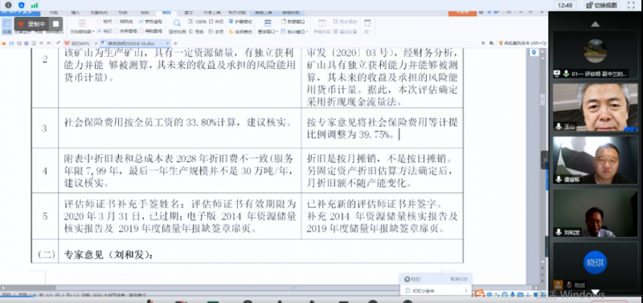643x303 pixels.
Task: Select the 玉山 participant video thumbnail
Action: pyautogui.click(x=595, y=107)
